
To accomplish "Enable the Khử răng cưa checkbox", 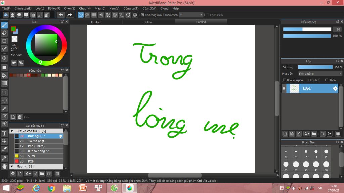I will pos(143,15).
